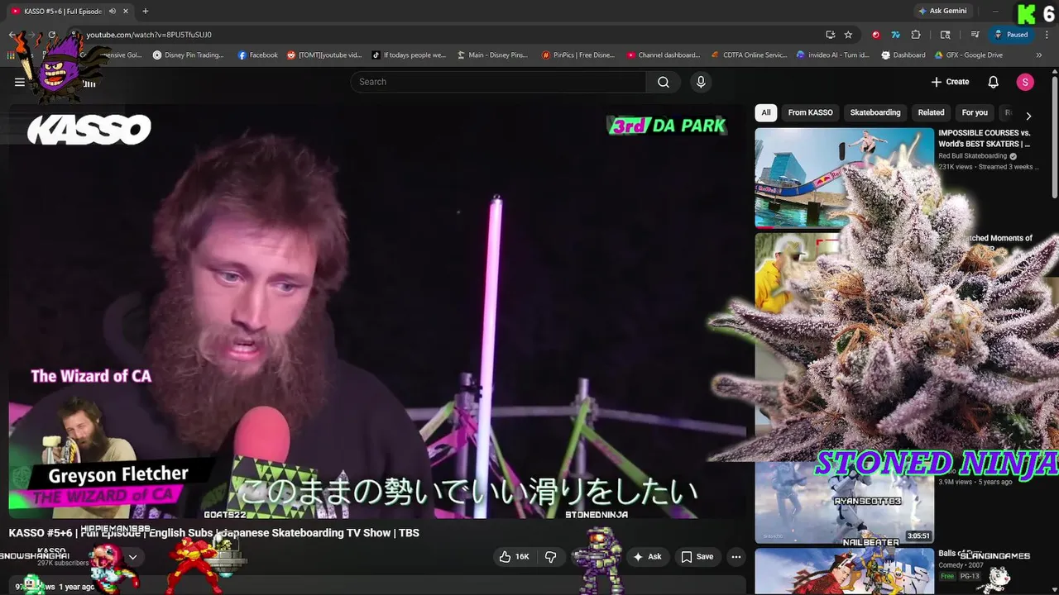Select the Related chip
1059x595 pixels.
click(931, 112)
